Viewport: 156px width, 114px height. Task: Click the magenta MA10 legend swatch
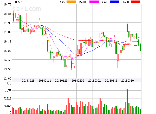(94, 2)
